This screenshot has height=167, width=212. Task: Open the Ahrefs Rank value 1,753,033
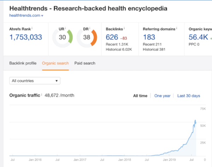(26, 37)
